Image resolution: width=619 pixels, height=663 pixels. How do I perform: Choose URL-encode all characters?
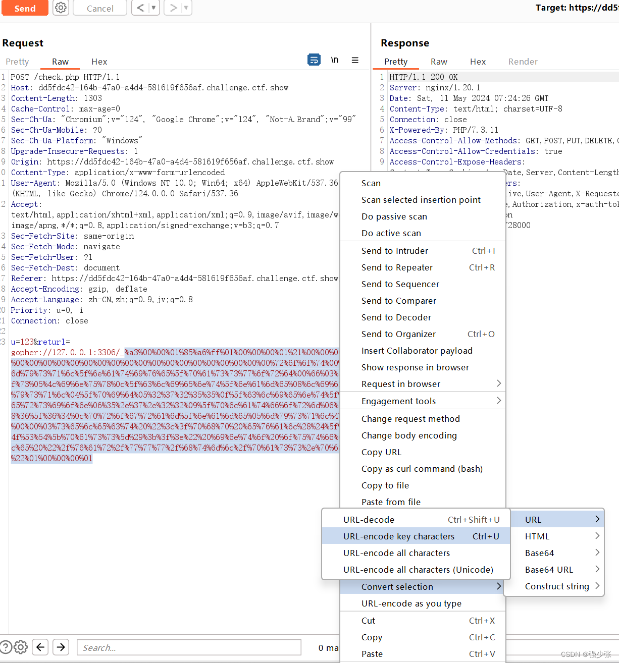tap(416, 553)
